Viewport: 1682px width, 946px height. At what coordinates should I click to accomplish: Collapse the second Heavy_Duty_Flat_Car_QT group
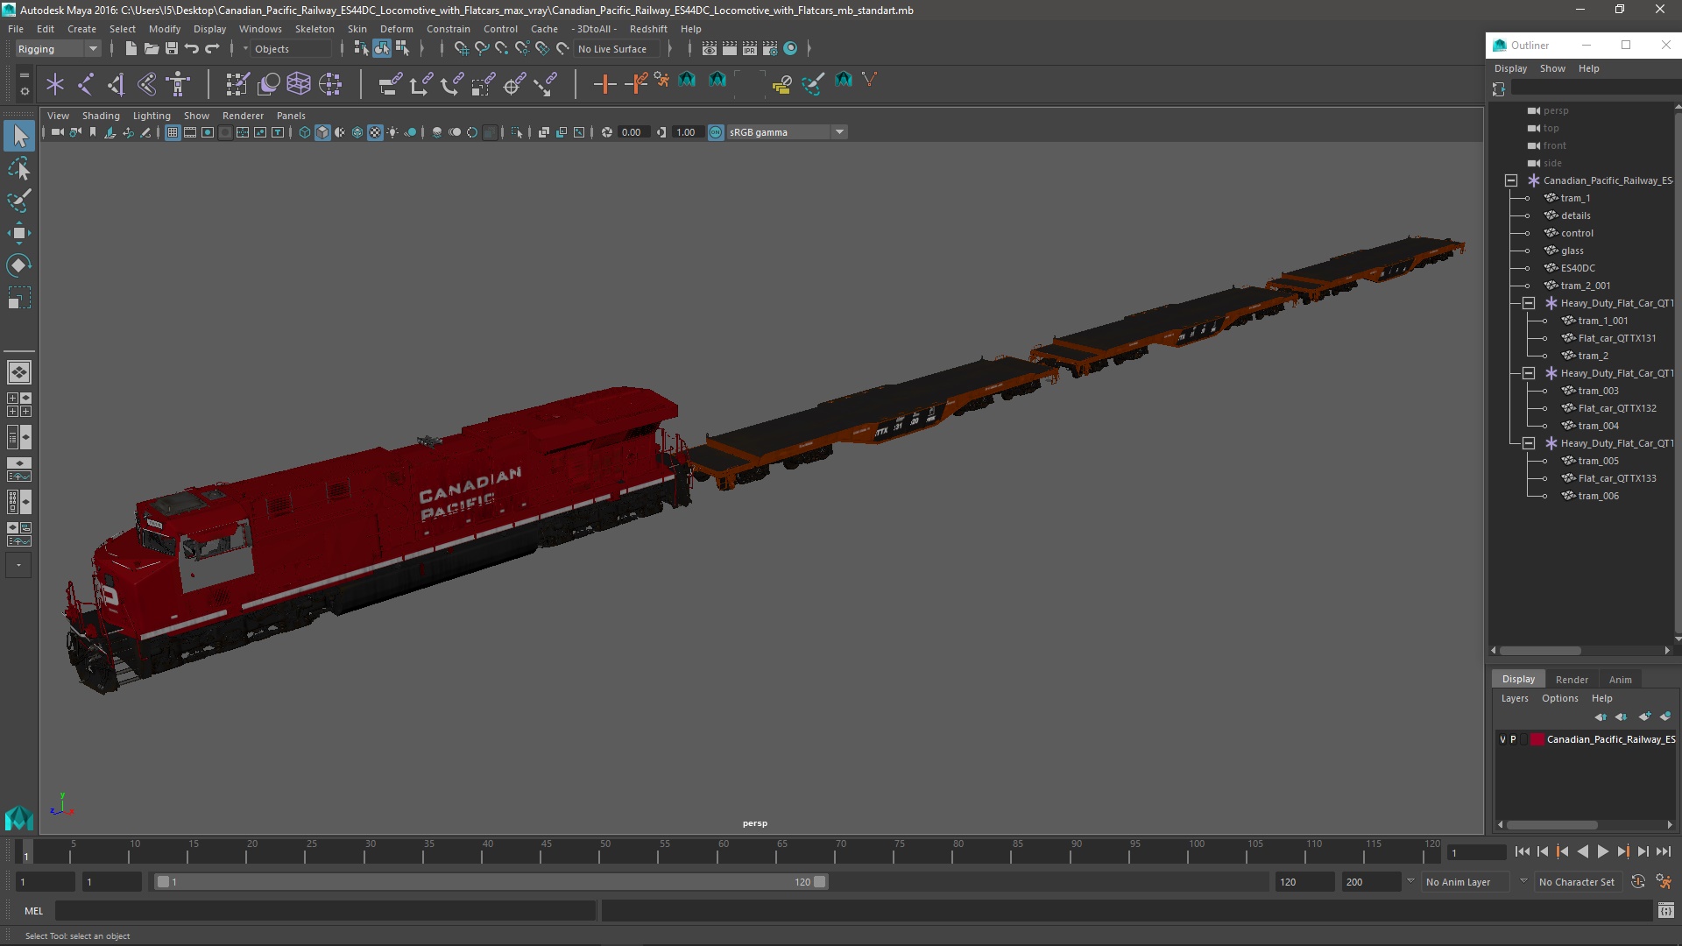point(1529,373)
